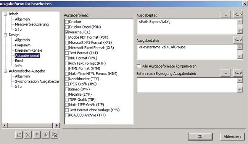The height and width of the screenshot is (144, 248).
Task: Enable Text Format ohne Vorlage (CSV)
Action: pyautogui.click(x=67, y=110)
